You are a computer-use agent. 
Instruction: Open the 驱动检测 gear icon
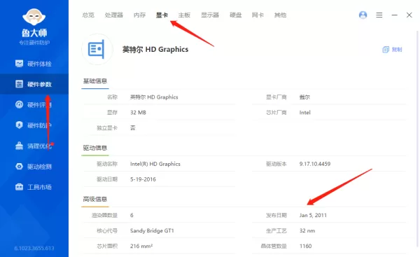coord(19,166)
